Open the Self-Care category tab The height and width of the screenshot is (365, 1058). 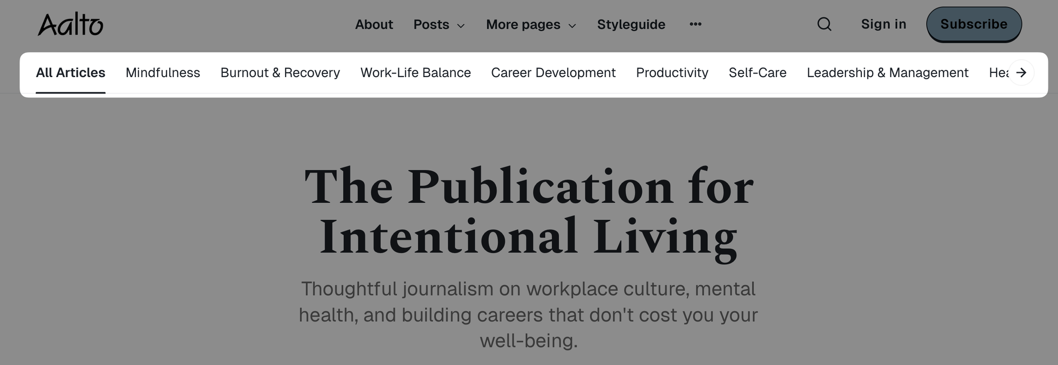757,73
